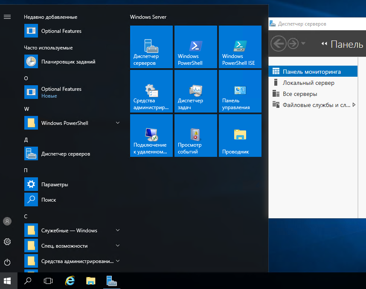This screenshot has width=366, height=289.
Task: Click the letter П header in app list
Action: pyautogui.click(x=26, y=170)
